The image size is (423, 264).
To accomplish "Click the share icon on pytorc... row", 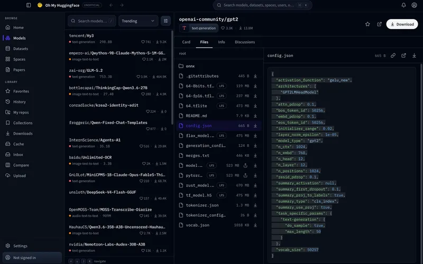I will point(245,175).
